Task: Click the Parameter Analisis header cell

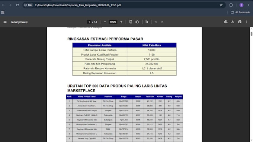Action: point(100,45)
